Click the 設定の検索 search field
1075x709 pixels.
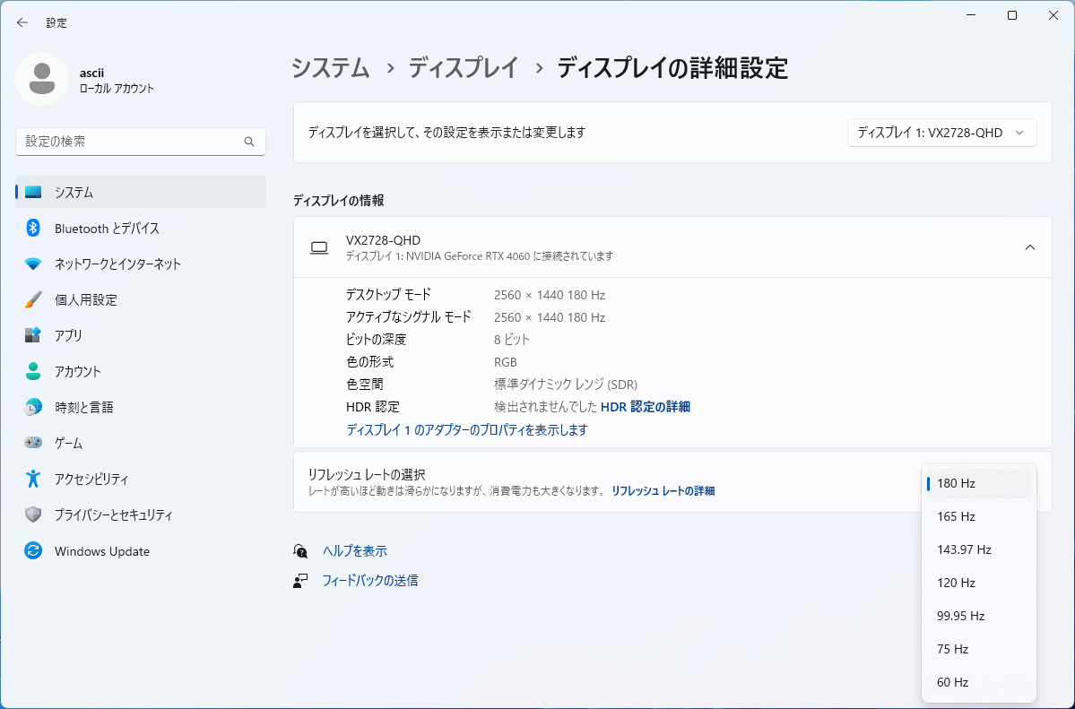pyautogui.click(x=130, y=142)
